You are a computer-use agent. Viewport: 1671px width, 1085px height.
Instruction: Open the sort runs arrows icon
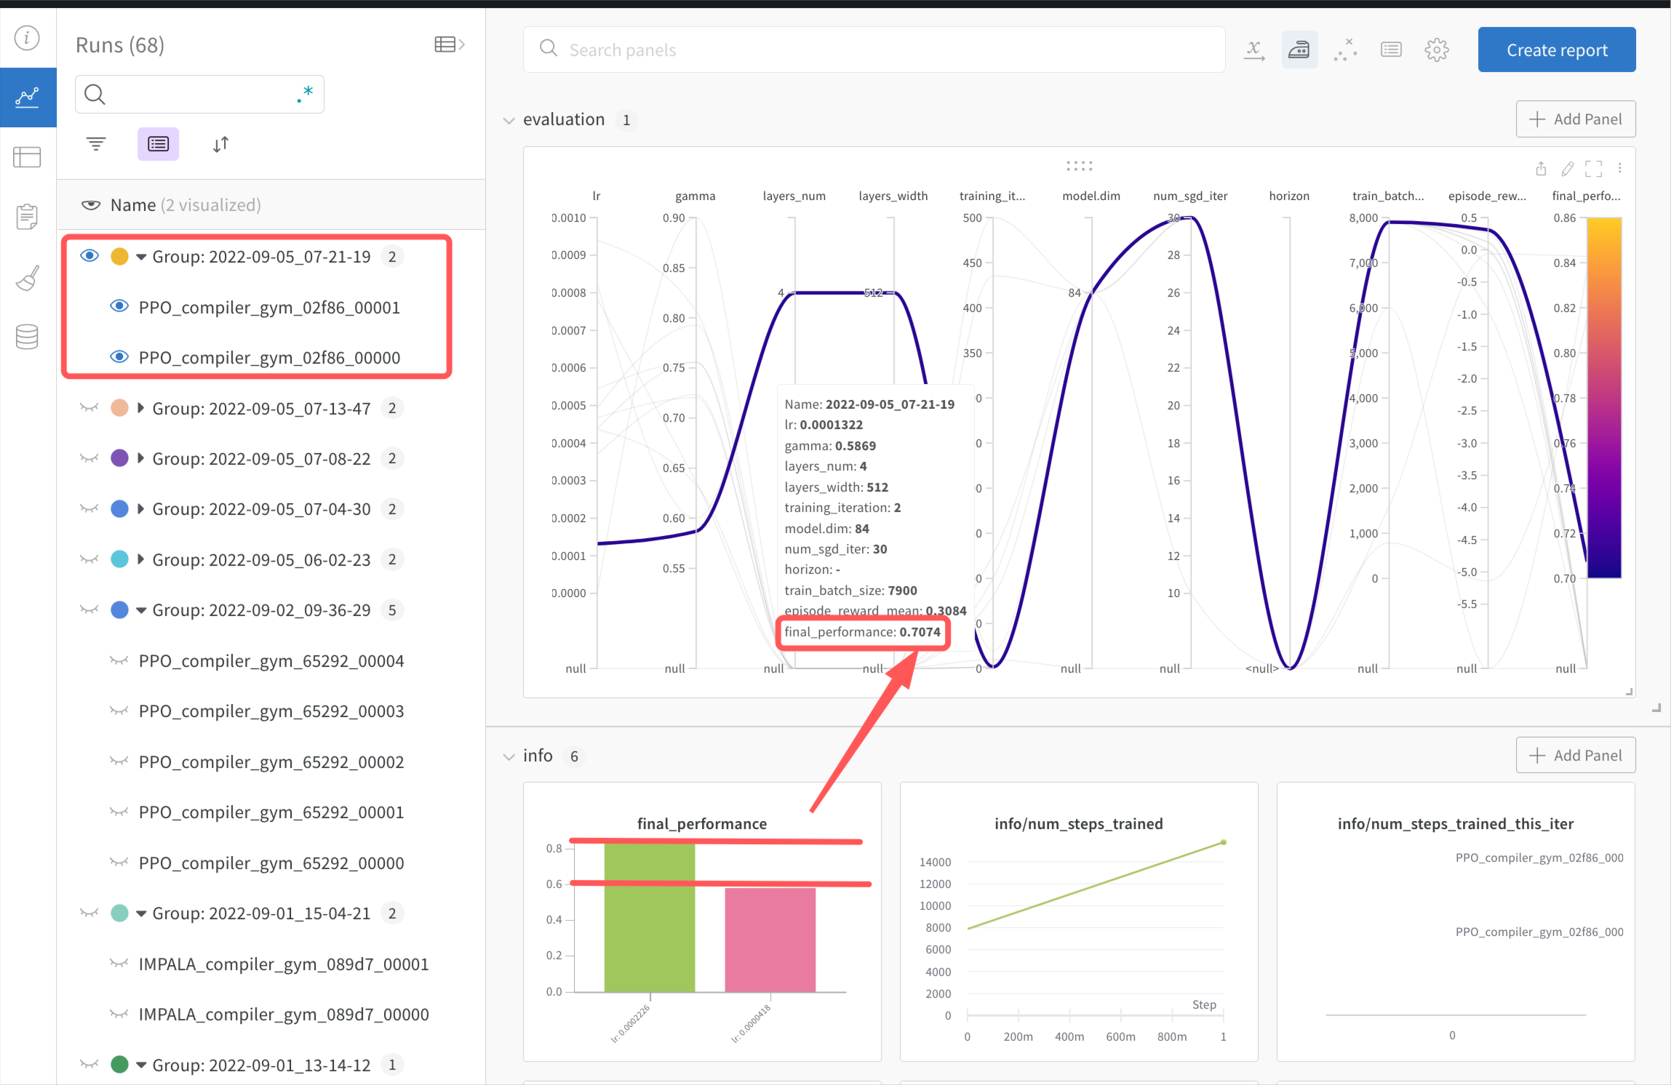[x=221, y=144]
